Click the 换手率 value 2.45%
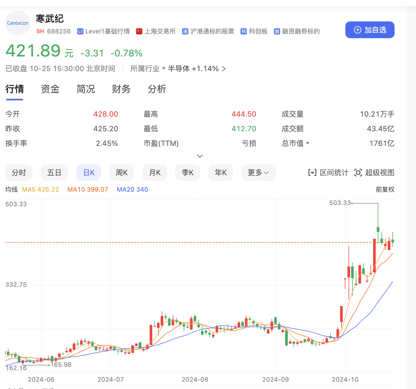The height and width of the screenshot is (389, 416). (107, 143)
